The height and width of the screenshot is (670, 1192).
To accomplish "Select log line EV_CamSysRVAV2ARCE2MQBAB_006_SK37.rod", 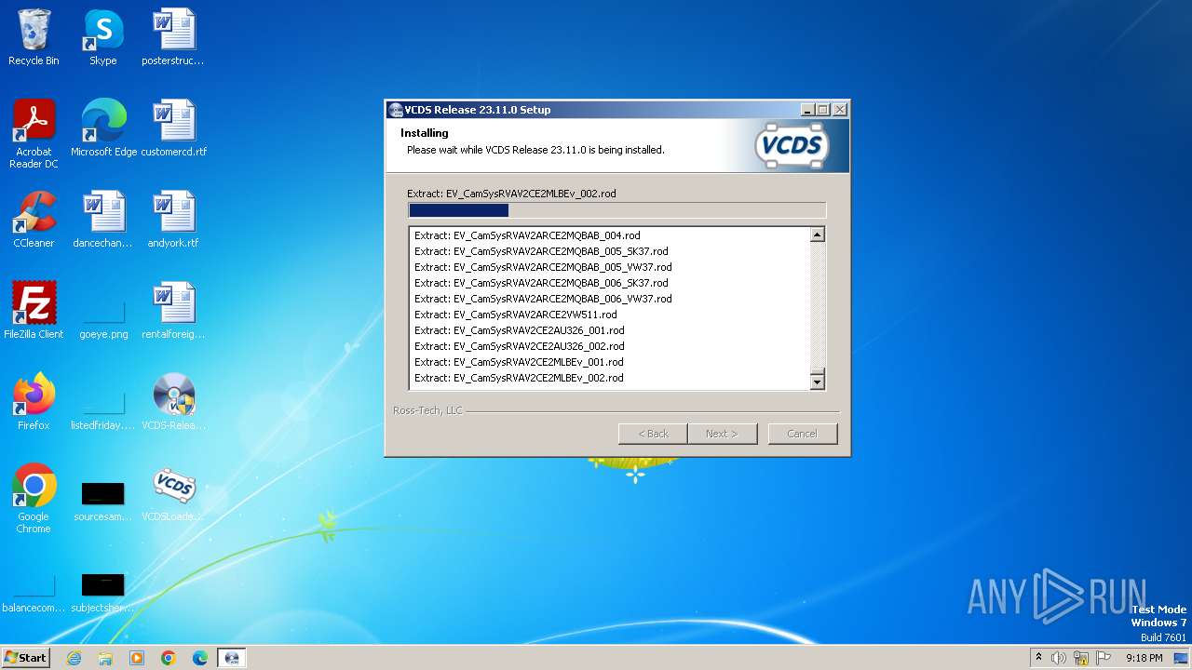I will coord(541,283).
